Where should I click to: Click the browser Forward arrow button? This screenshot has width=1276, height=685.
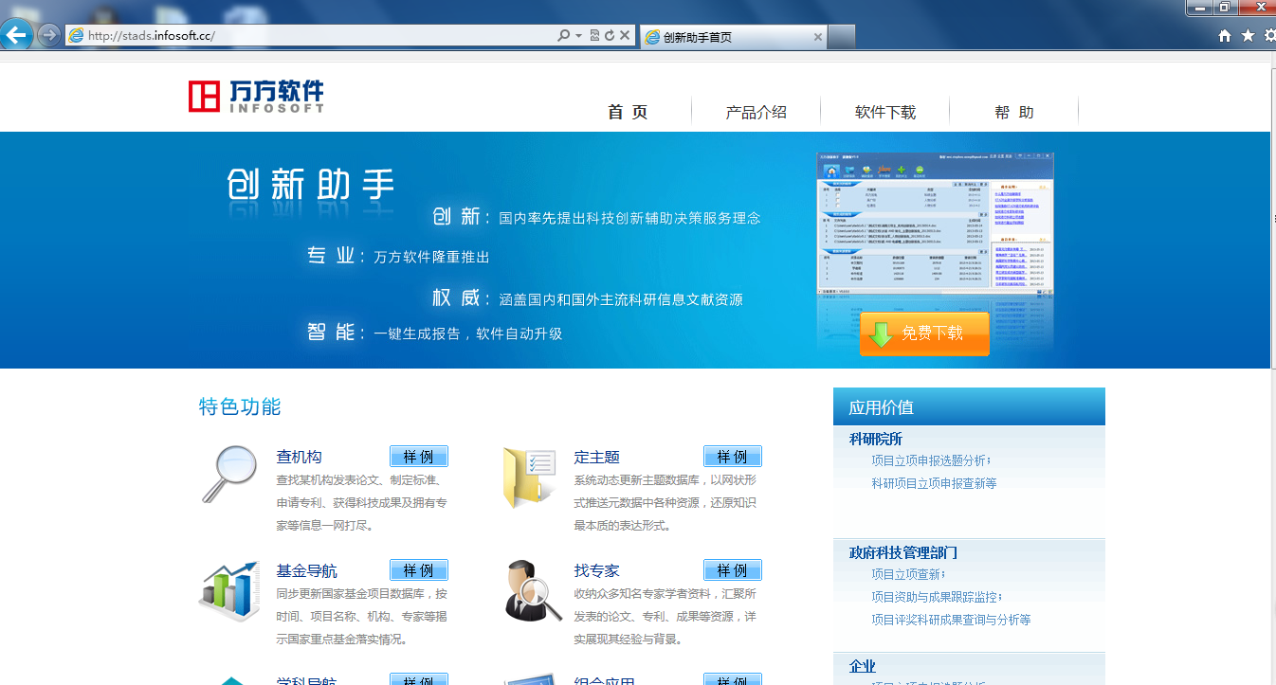pyautogui.click(x=48, y=36)
